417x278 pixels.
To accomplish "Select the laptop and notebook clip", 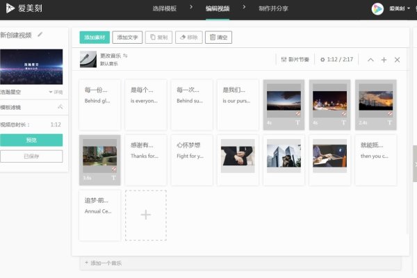I will 329,160.
